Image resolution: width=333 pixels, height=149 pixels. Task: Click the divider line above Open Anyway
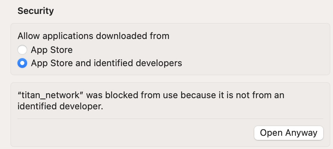click(x=170, y=119)
